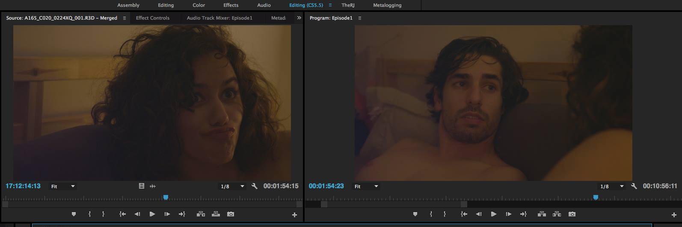
Task: Click Program duration 00:10:56:11
Action: pos(660,186)
